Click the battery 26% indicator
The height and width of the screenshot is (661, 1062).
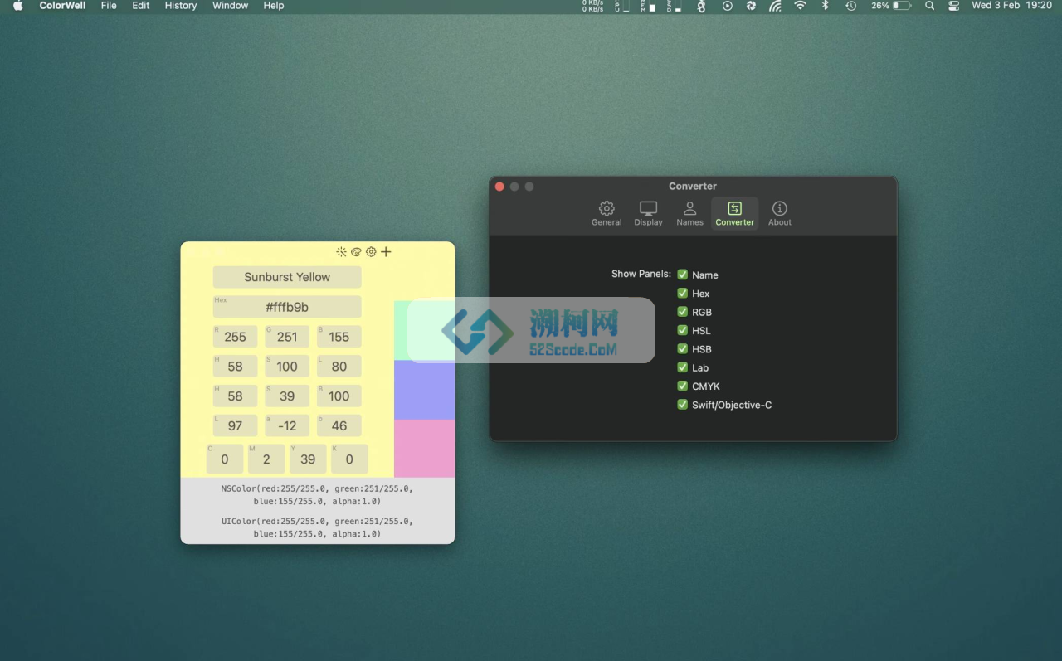891,6
